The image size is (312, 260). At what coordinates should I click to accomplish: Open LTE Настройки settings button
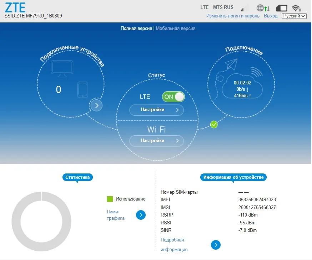click(x=156, y=110)
